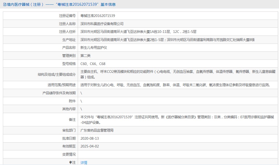Select the registration number 粤械注准20162071539 value
The image size is (279, 165).
[x=98, y=16]
